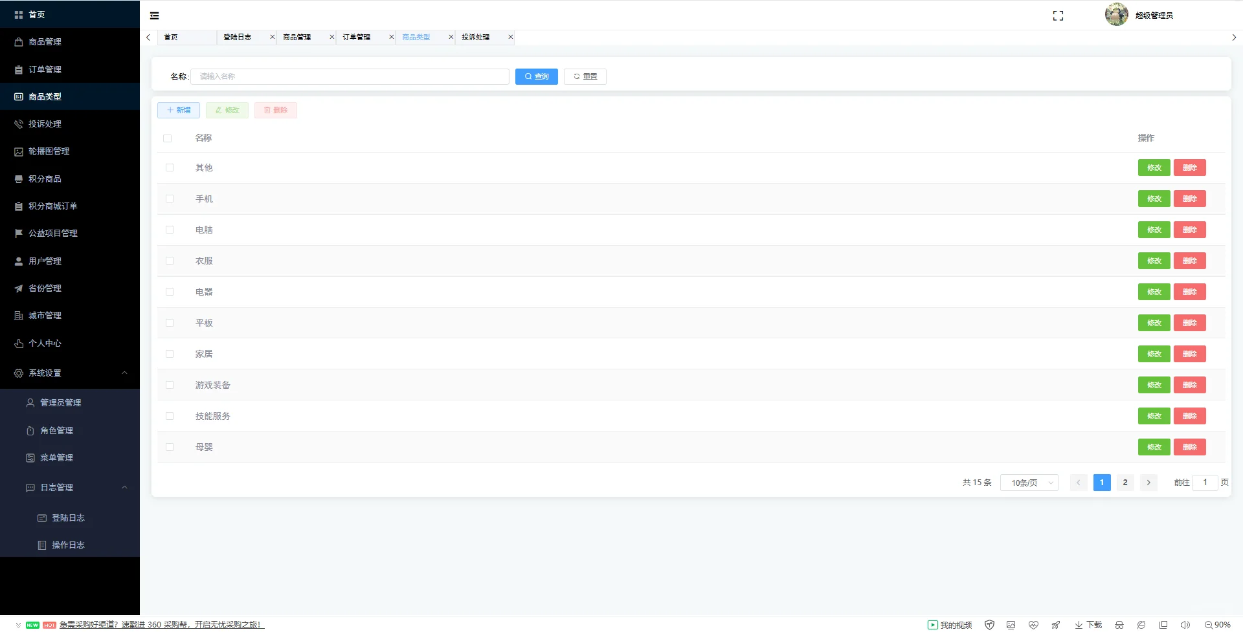Click the 新增 button to add a category
The width and height of the screenshot is (1243, 632).
(178, 110)
